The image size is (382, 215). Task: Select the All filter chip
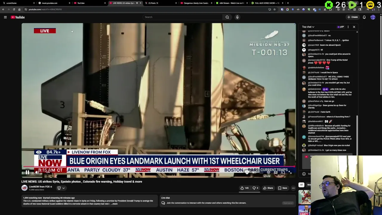[301, 185]
